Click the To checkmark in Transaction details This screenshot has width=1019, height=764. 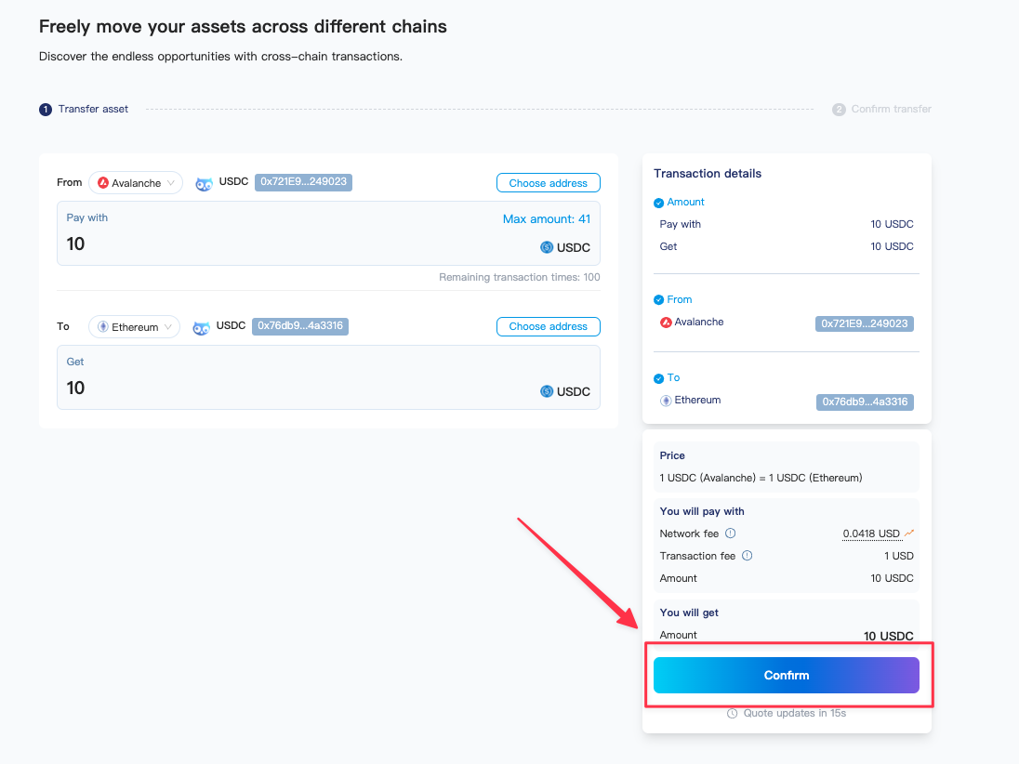coord(658,378)
